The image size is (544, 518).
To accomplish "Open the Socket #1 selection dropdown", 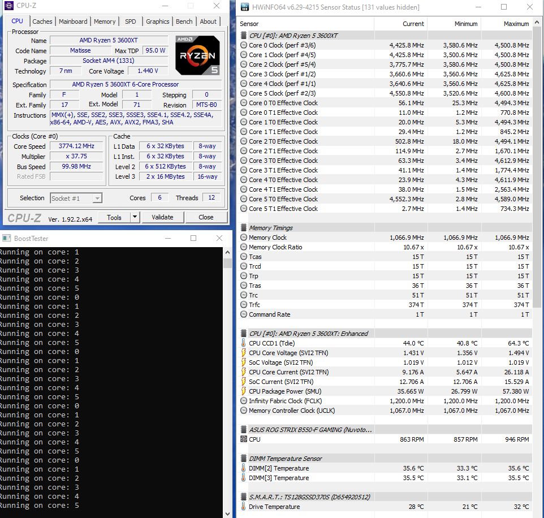I will click(76, 198).
